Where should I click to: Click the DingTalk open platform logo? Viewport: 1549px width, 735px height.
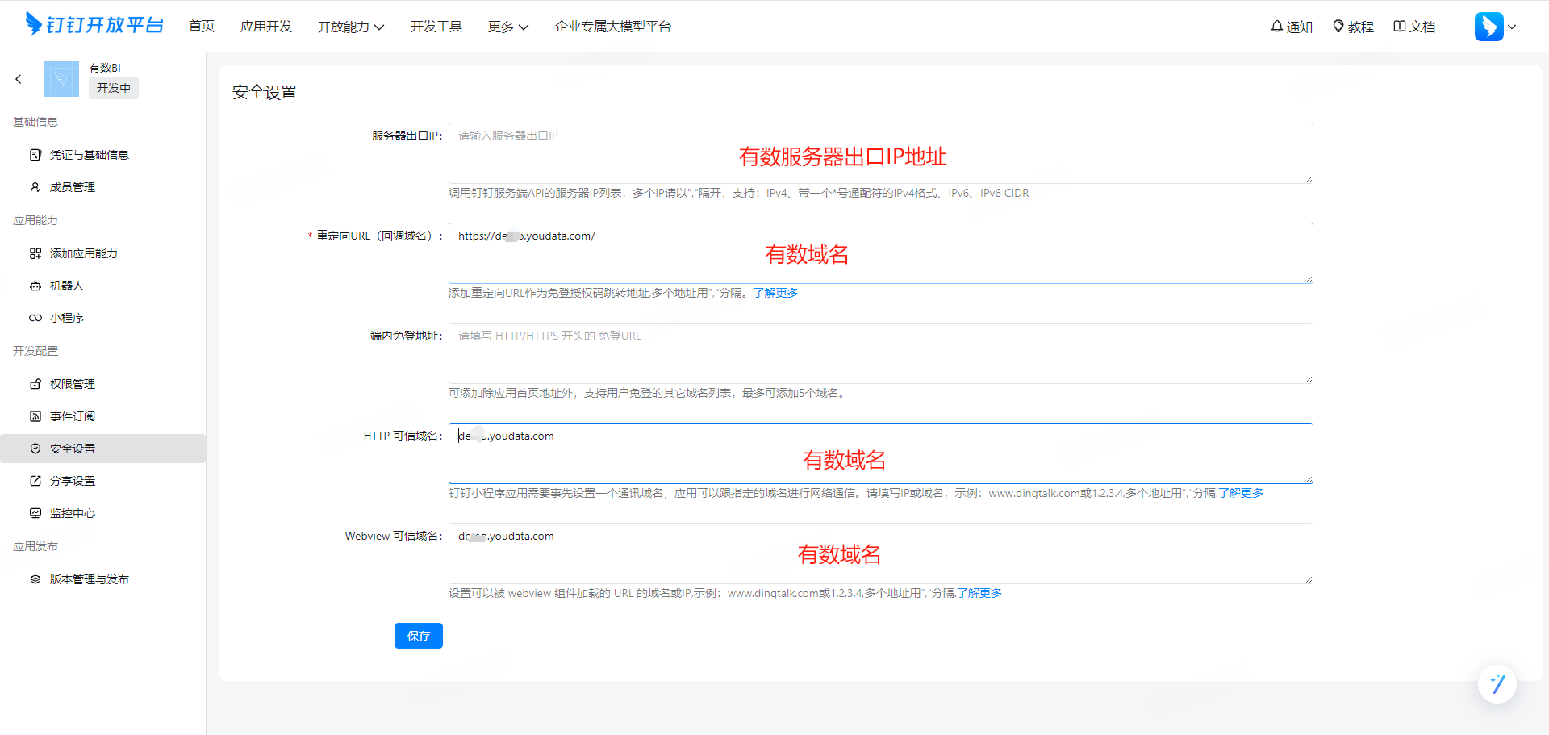pos(94,25)
